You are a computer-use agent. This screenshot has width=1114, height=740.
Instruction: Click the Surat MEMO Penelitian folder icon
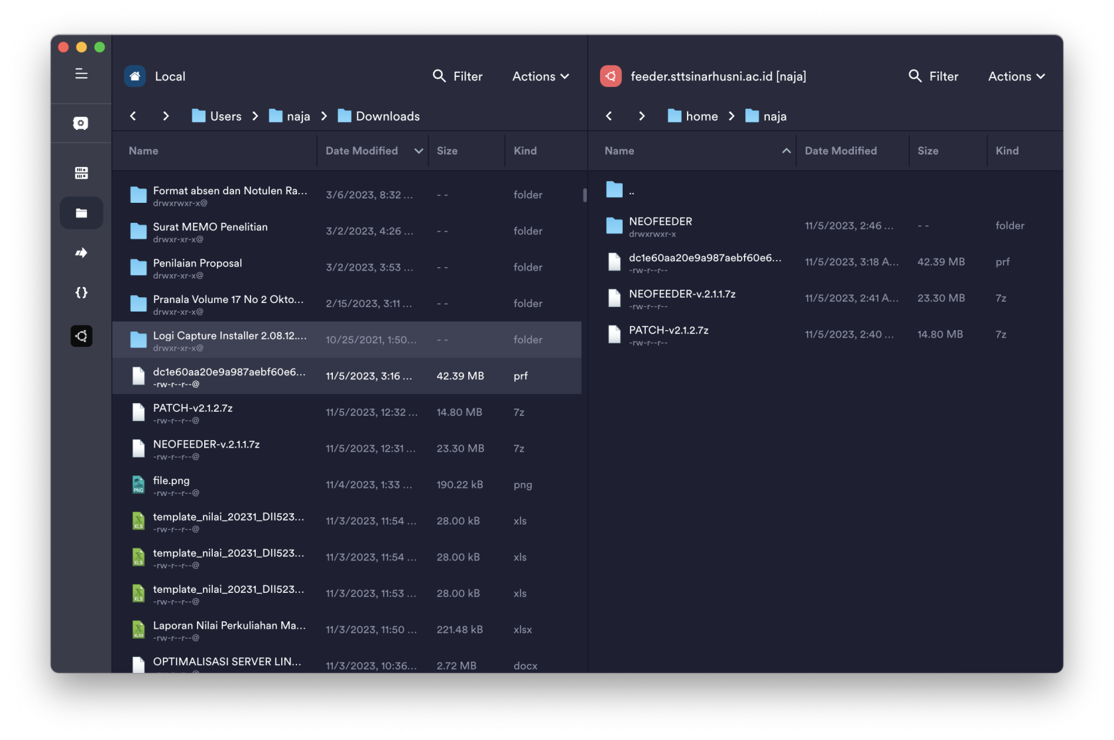138,231
